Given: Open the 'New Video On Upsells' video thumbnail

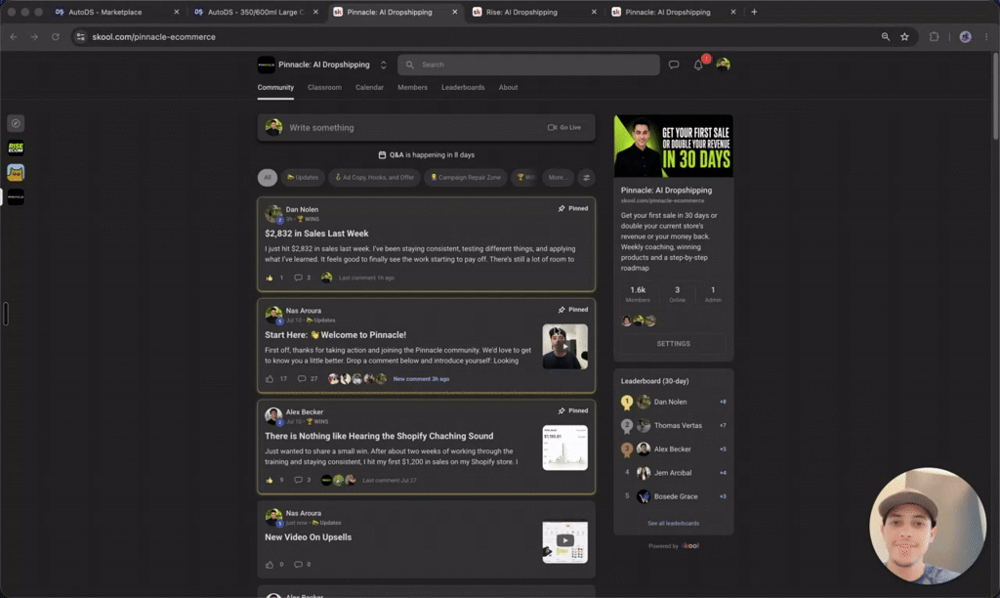Looking at the screenshot, I should pyautogui.click(x=565, y=542).
